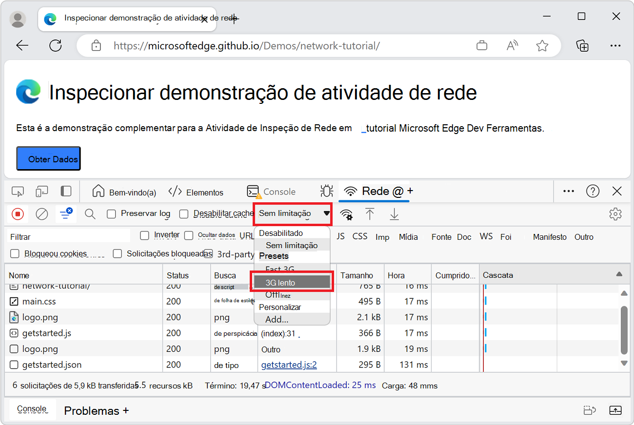Open the shopping briefcase icon in address bar

click(x=482, y=46)
